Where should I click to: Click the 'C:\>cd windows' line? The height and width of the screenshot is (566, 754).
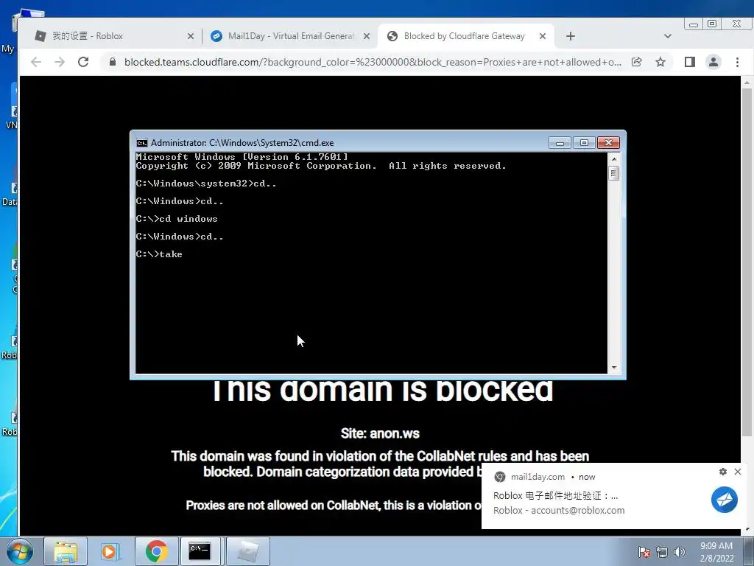pyautogui.click(x=177, y=219)
